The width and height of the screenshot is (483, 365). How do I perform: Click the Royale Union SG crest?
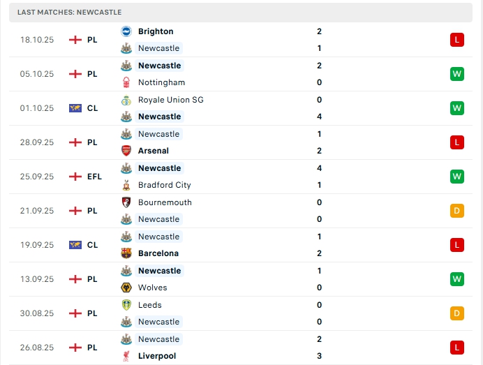tap(126, 100)
